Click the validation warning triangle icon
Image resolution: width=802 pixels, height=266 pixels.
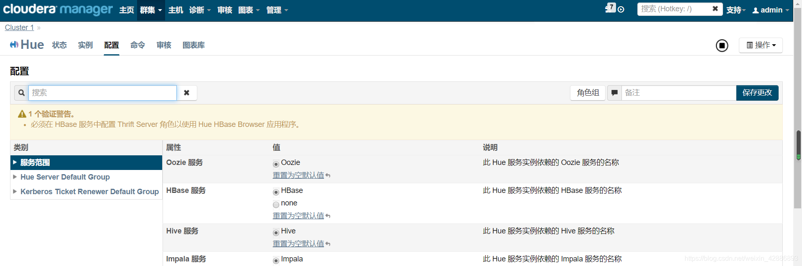pos(22,114)
